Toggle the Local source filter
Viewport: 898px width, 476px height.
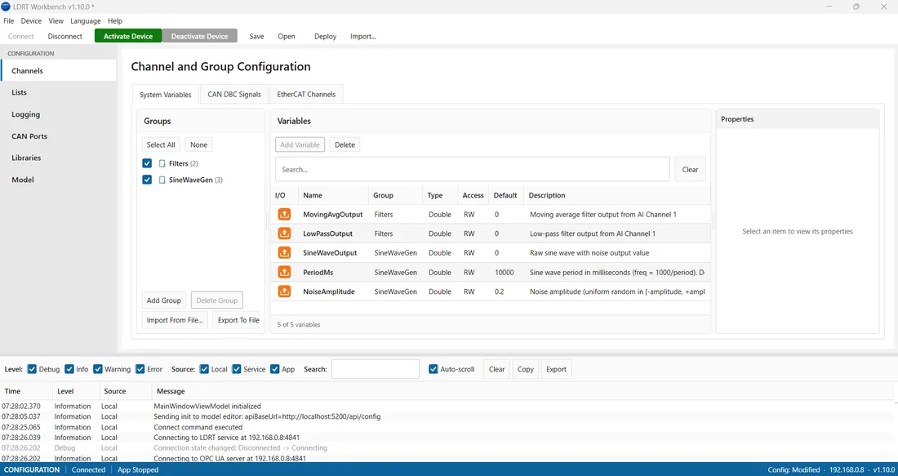204,369
